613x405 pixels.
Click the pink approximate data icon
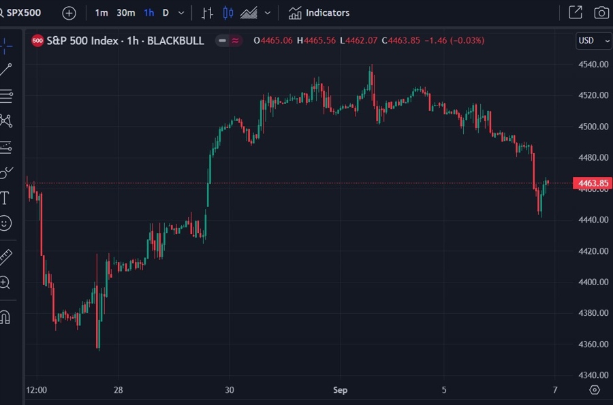point(236,41)
